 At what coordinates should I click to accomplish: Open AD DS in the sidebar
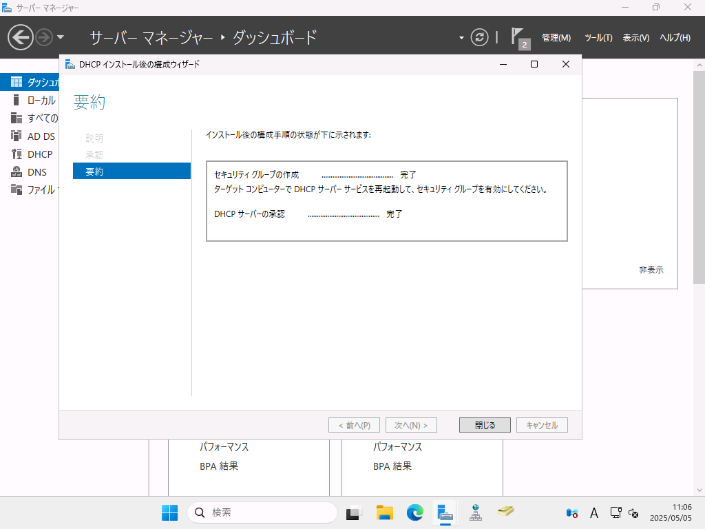[x=41, y=136]
